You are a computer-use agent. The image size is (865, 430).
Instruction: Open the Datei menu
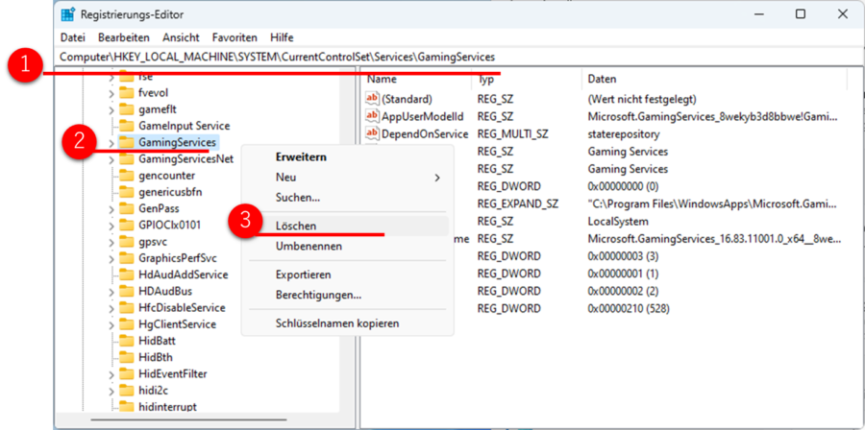(73, 37)
